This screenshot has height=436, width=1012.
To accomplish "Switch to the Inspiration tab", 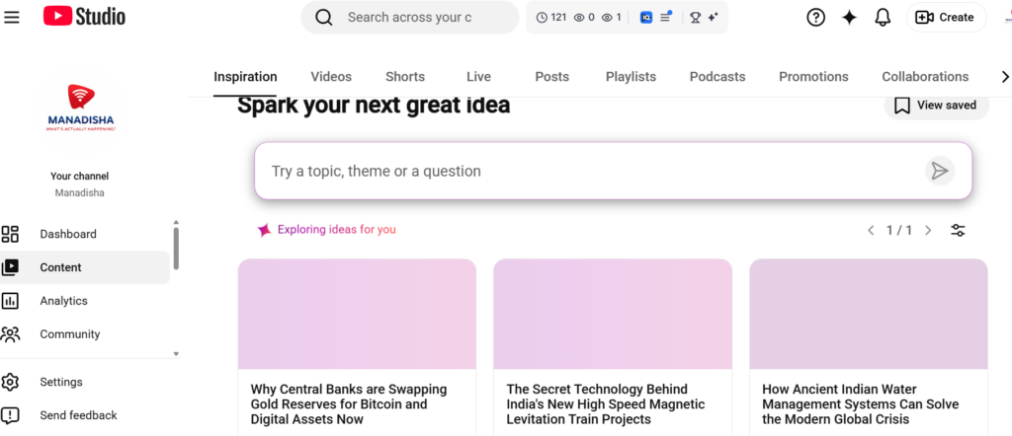I will tap(245, 77).
